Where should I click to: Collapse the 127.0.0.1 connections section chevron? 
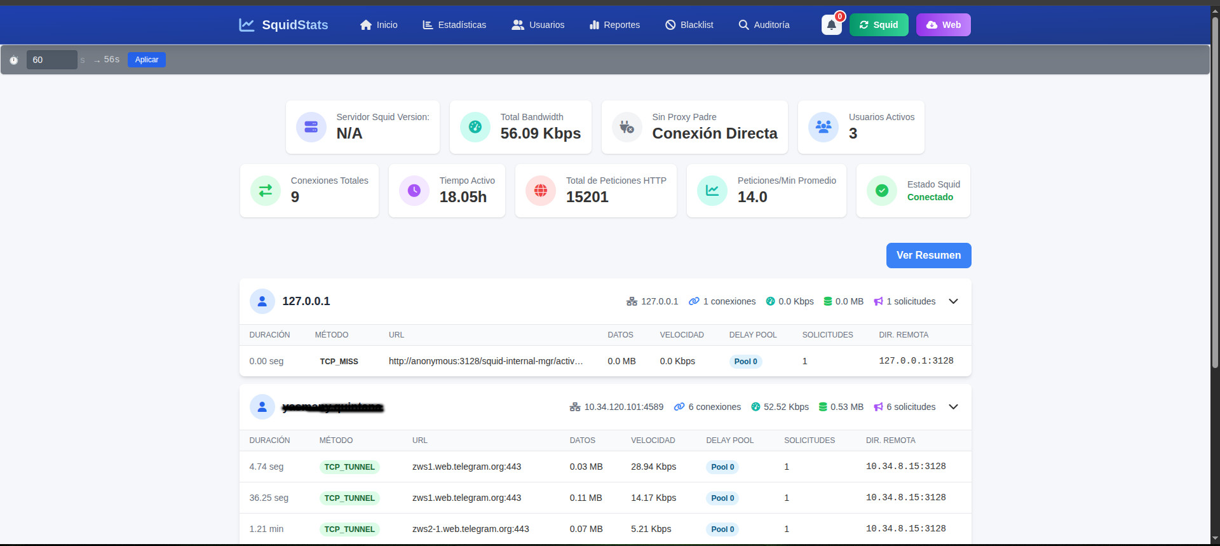pos(953,301)
